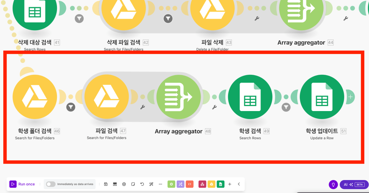This screenshot has height=193, width=369.
Task: Click the undo arrow icon in the toolbar
Action: click(142, 184)
